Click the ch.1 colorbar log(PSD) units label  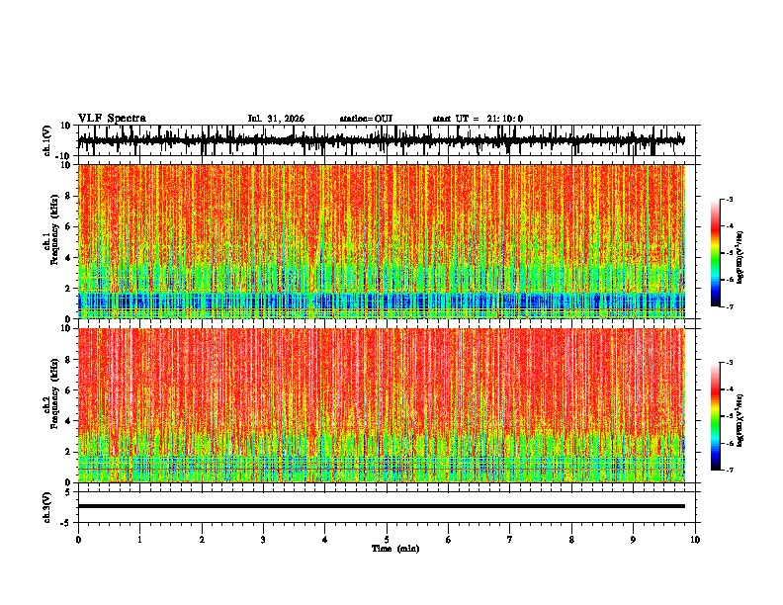pyautogui.click(x=740, y=257)
